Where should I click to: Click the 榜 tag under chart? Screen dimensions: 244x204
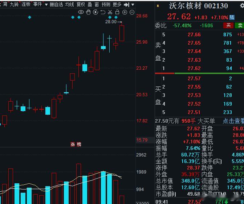pos(79,144)
